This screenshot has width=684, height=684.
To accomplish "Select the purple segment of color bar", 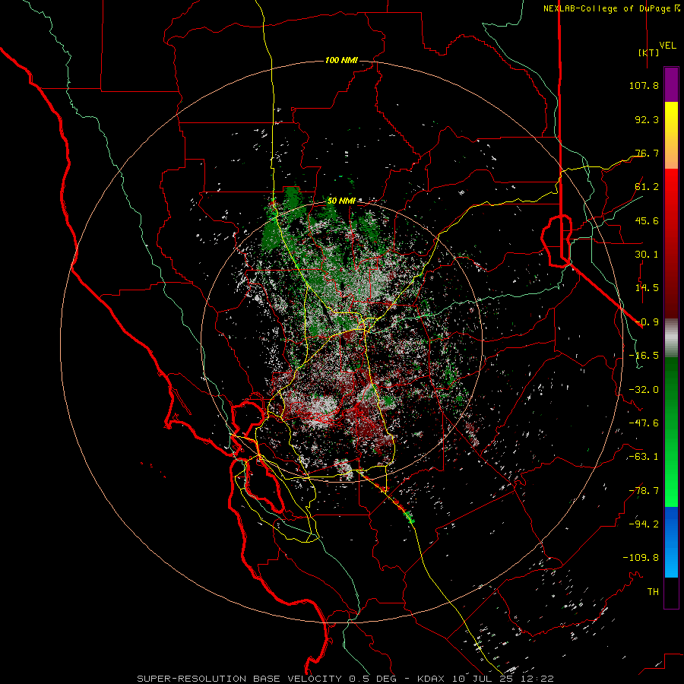I will click(671, 84).
